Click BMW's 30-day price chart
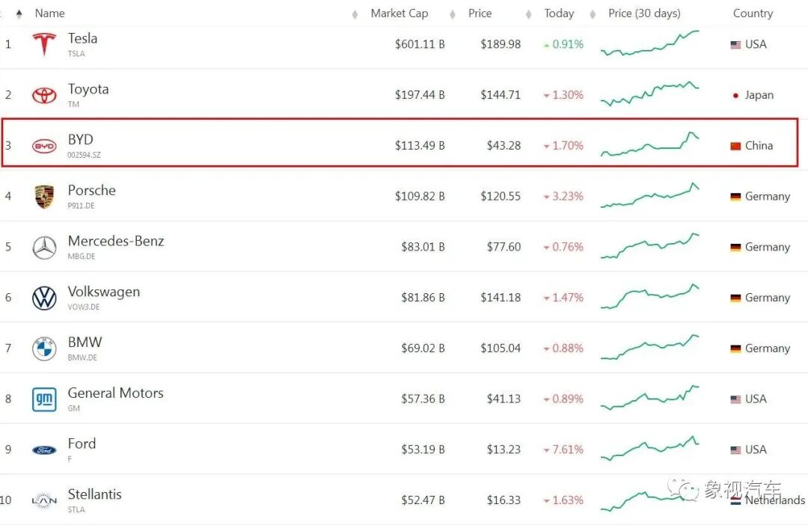Screen dimensions: 808x525 point(650,347)
